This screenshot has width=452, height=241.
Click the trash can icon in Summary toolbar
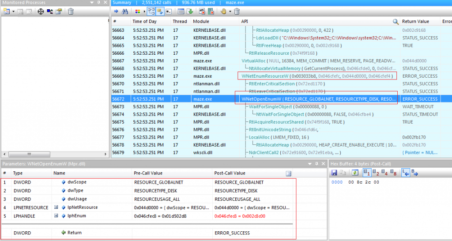point(237,11)
